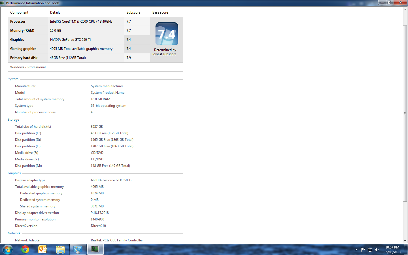
Task: Click the 3987 GB total disk value
Action: tap(97, 127)
